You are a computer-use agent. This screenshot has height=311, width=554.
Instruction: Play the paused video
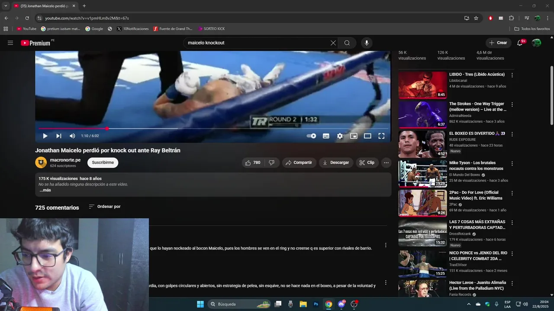click(x=45, y=136)
